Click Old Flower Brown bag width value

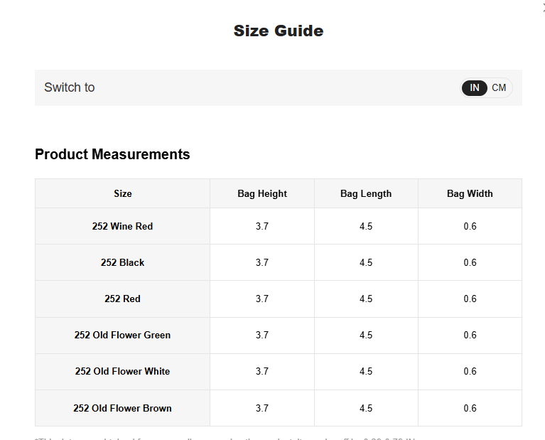pos(470,408)
